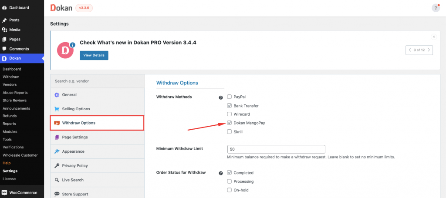Click the View Details button
The height and width of the screenshot is (198, 446).
[x=94, y=55]
